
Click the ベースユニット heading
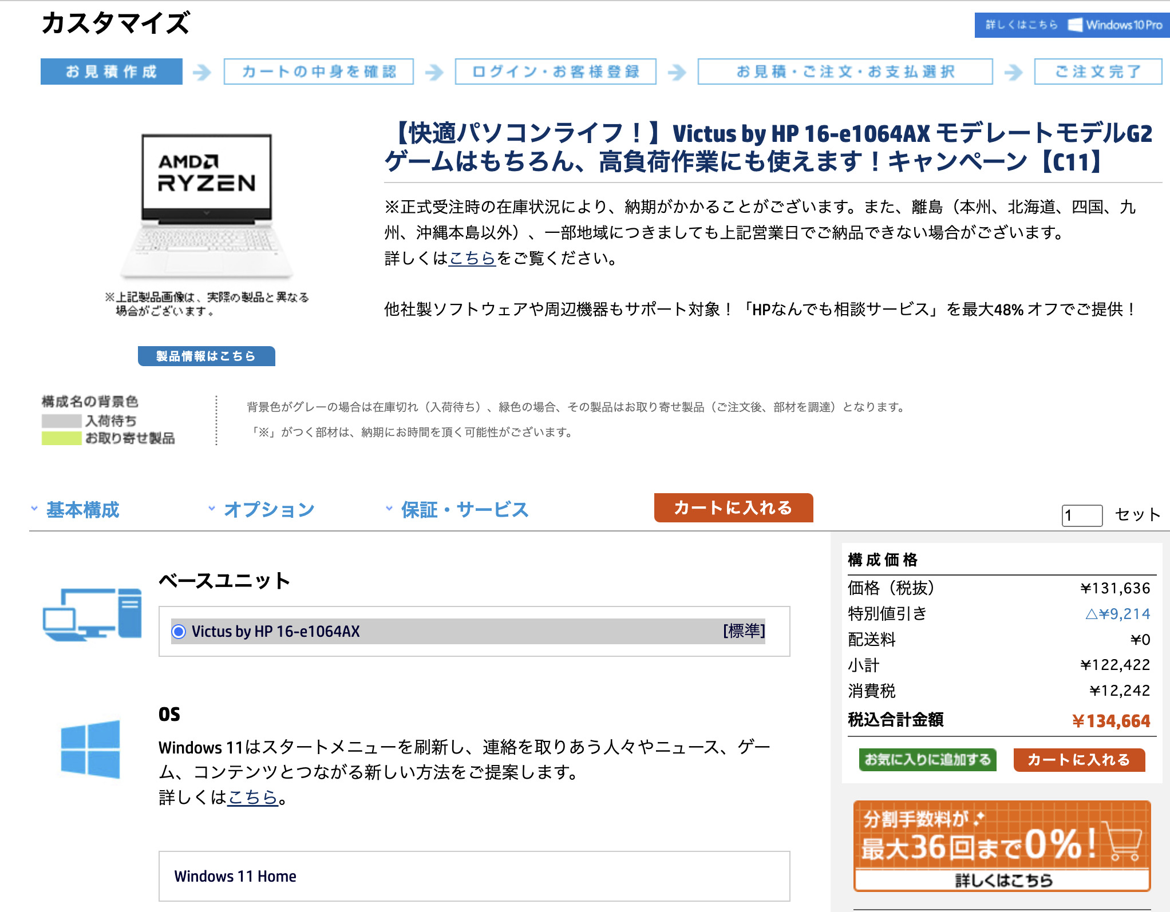224,581
